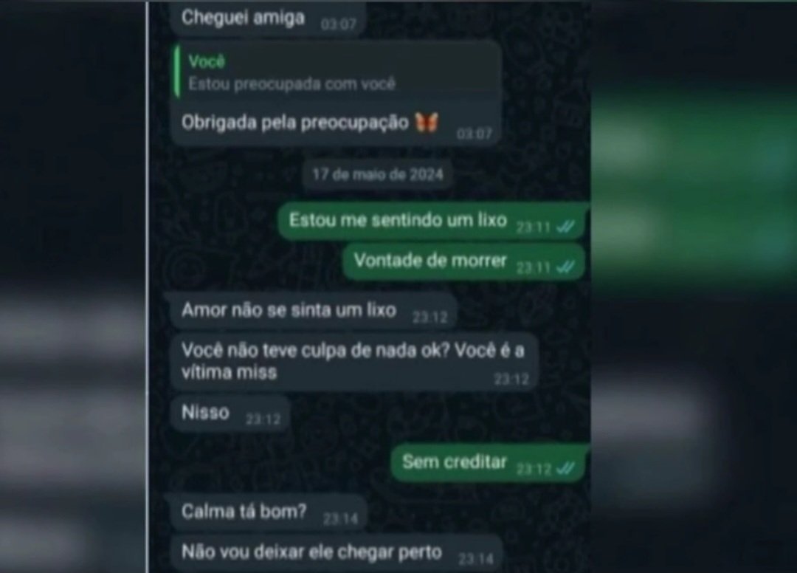Viewport: 797px width, 573px height.
Task: Select the 'Cheguei amiga' message bubble
Action: click(x=268, y=18)
